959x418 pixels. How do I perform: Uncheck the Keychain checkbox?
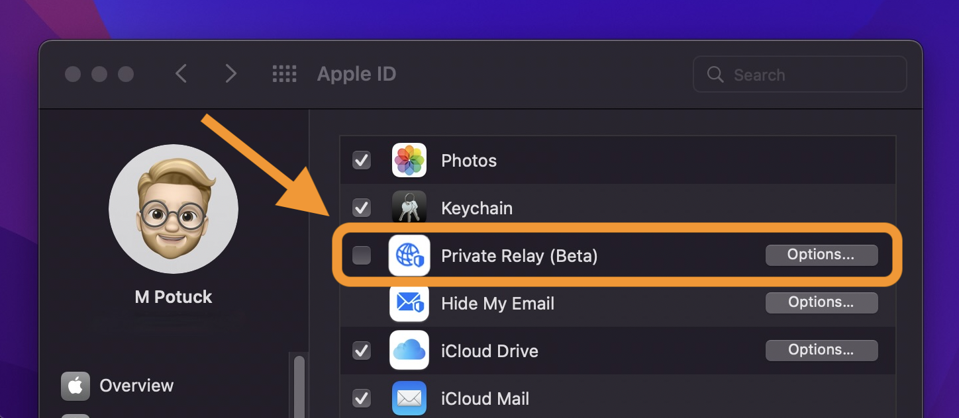click(x=361, y=208)
